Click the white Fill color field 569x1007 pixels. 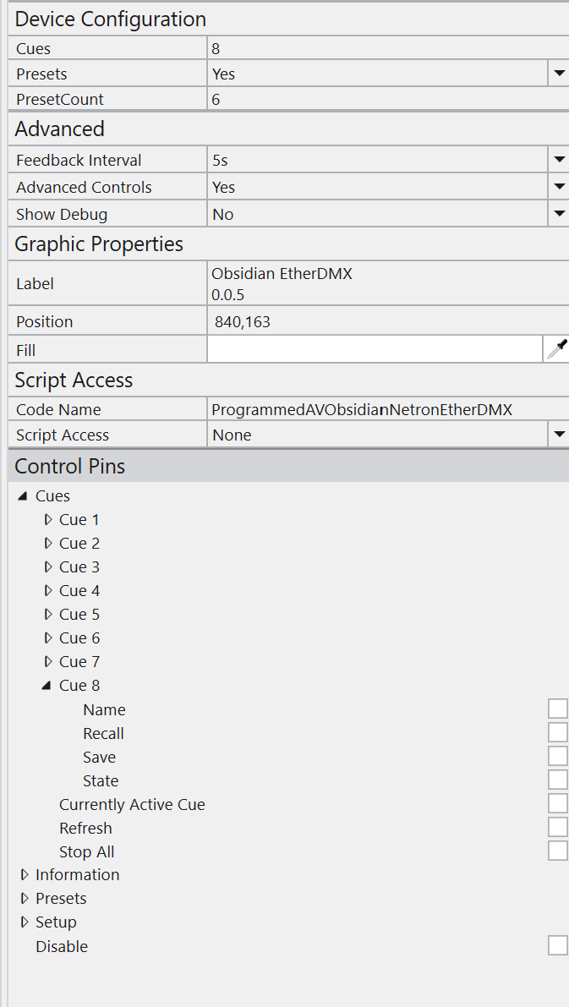[x=375, y=349]
